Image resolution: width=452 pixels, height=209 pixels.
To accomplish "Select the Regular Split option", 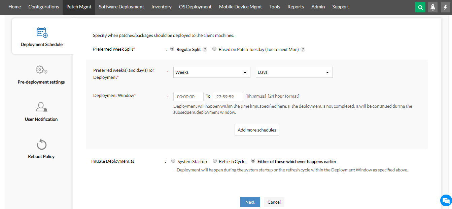I will pos(172,49).
